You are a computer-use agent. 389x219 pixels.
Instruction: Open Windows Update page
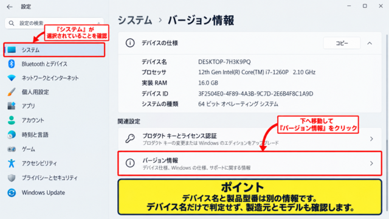43,192
